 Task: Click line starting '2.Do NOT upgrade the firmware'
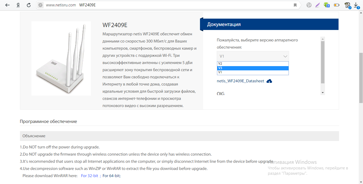tap(116, 154)
